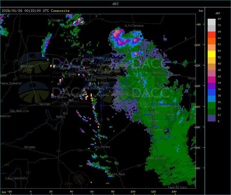Click the magenta 39 dBZ color swatch

[x=211, y=79]
